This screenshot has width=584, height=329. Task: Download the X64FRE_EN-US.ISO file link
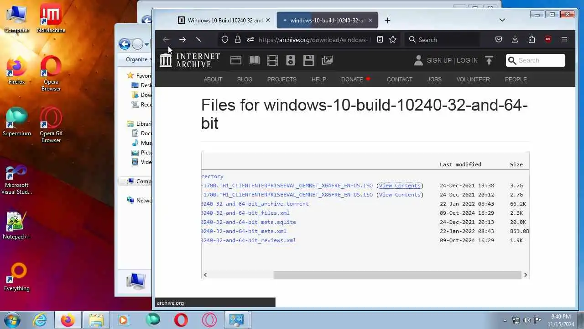pos(287,186)
